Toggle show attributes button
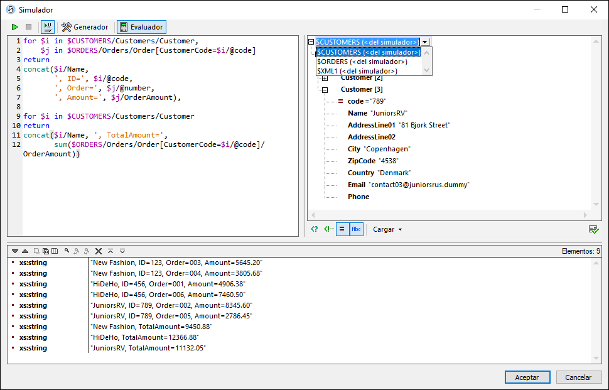Viewport: 609px width, 390px height. tap(343, 229)
